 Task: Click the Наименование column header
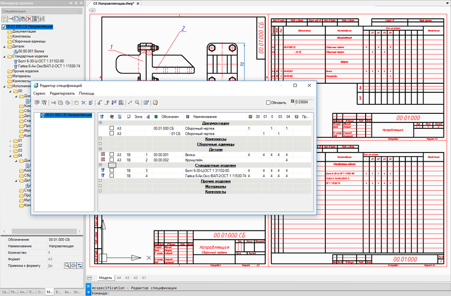(204, 117)
